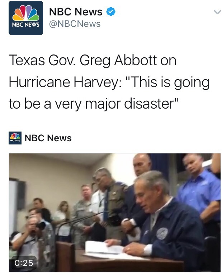Open the NBC News video source label
Viewport: 222px width, 276px height.
coord(48,138)
